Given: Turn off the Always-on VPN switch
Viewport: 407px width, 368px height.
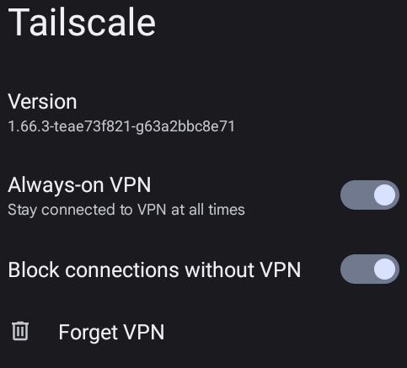Looking at the screenshot, I should point(370,195).
